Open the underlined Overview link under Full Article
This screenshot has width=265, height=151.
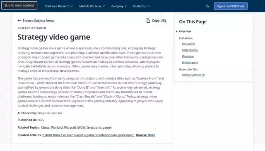pyautogui.click(x=188, y=56)
